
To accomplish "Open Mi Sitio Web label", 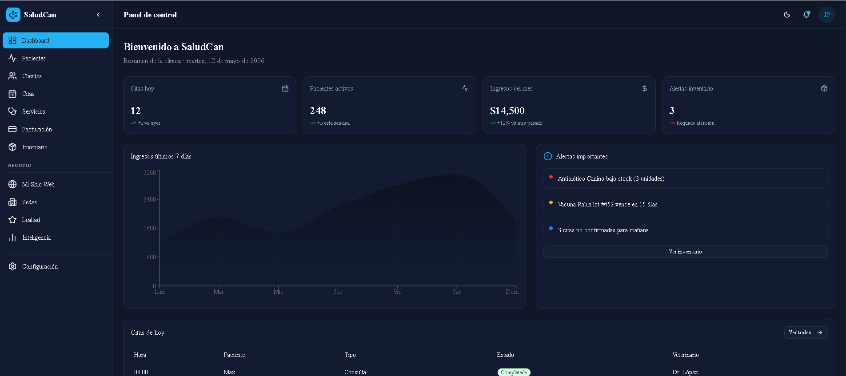I will click(x=38, y=184).
